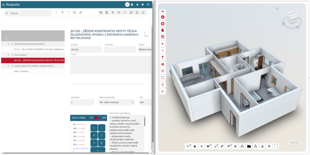The height and width of the screenshot is (155, 310).
Task: Click the red table grid icon in sidebar
Action: click(x=163, y=37)
